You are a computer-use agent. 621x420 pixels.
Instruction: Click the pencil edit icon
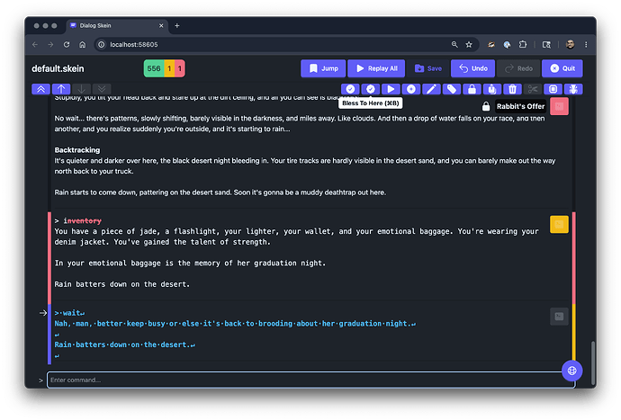pos(431,89)
